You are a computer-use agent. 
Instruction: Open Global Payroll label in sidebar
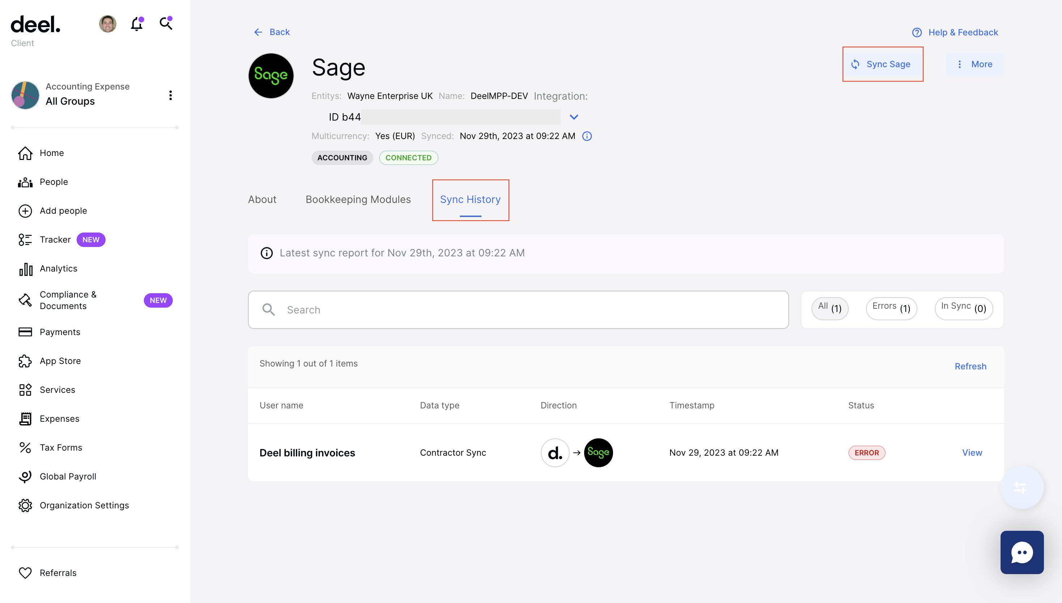click(x=68, y=477)
